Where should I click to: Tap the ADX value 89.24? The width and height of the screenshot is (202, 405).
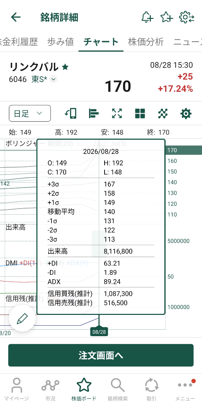click(112, 282)
